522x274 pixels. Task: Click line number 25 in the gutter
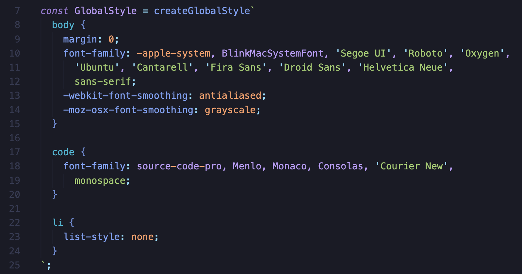(15, 265)
